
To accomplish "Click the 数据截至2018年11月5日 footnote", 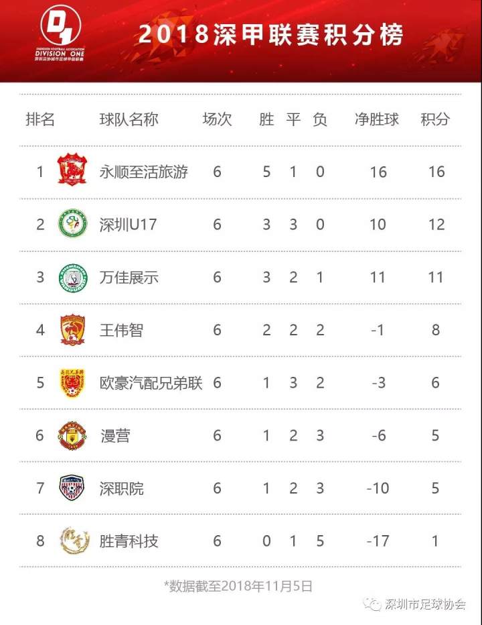I will 238,585.
